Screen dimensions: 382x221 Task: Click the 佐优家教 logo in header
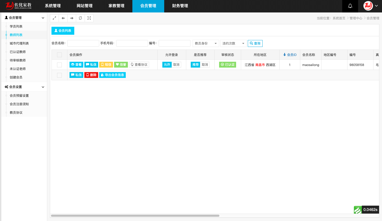[x=19, y=6]
